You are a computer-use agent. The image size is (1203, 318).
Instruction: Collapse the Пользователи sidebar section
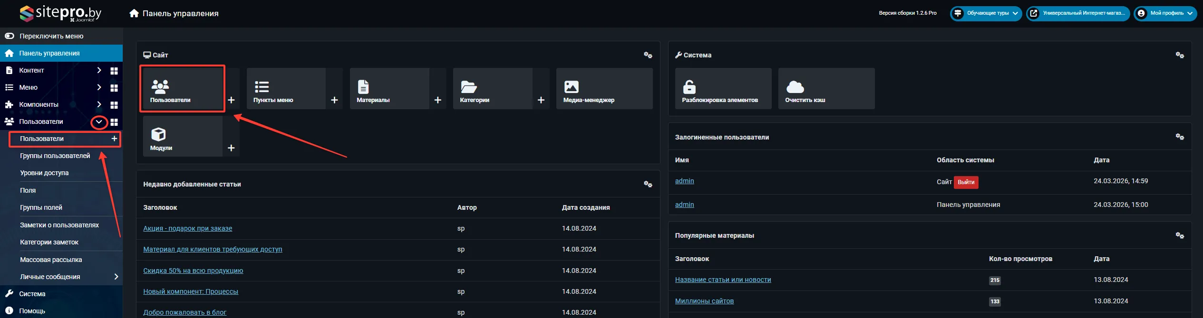tap(99, 122)
